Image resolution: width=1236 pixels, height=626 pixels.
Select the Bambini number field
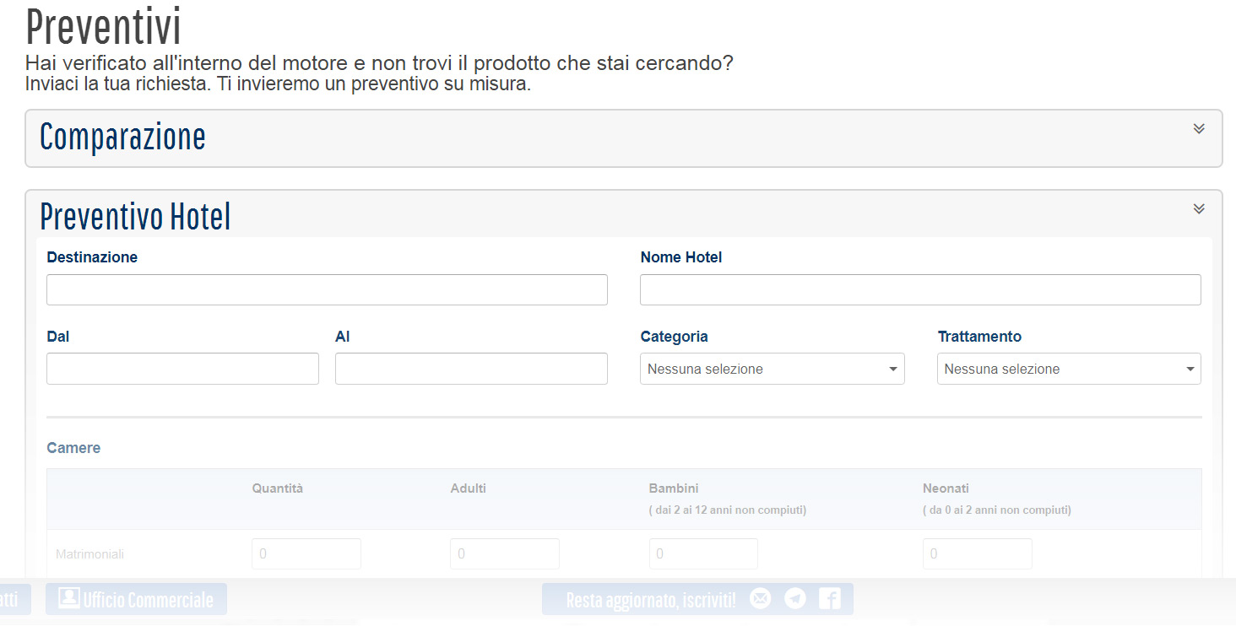[703, 553]
